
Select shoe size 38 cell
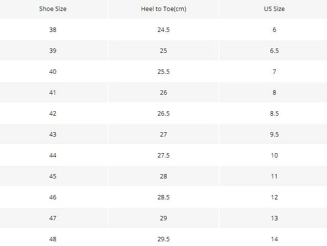(x=53, y=30)
